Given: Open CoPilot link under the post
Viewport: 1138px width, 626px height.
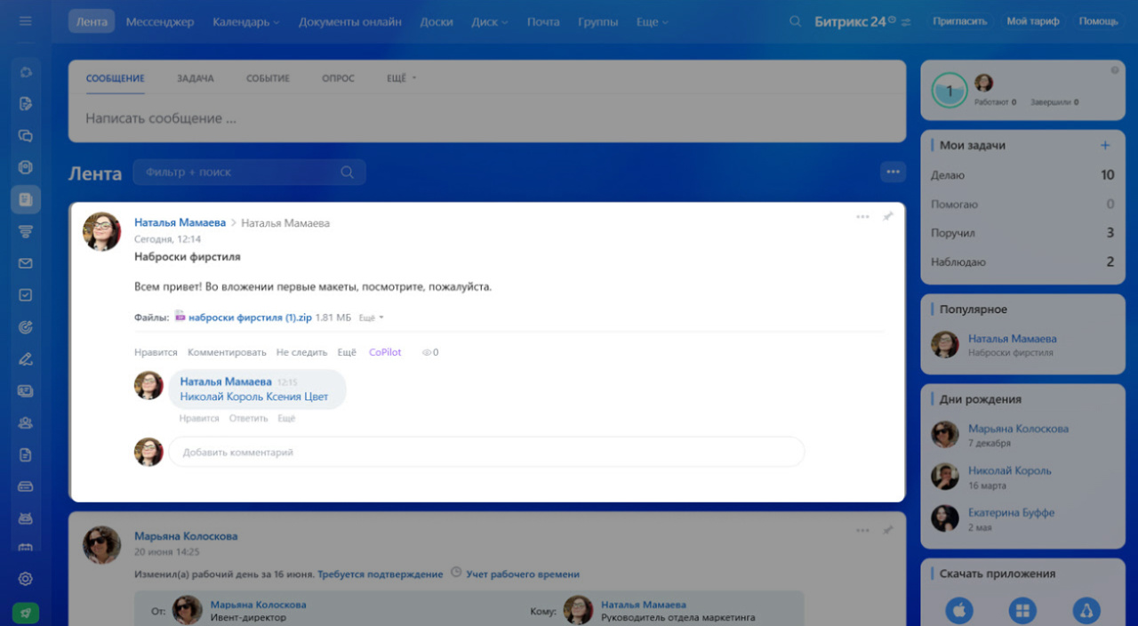Looking at the screenshot, I should [385, 352].
